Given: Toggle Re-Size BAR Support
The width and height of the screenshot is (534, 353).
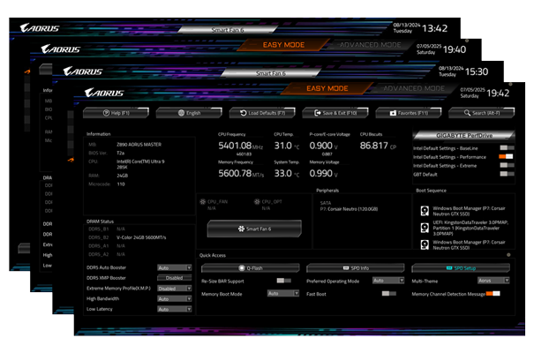Looking at the screenshot, I should click(x=283, y=281).
